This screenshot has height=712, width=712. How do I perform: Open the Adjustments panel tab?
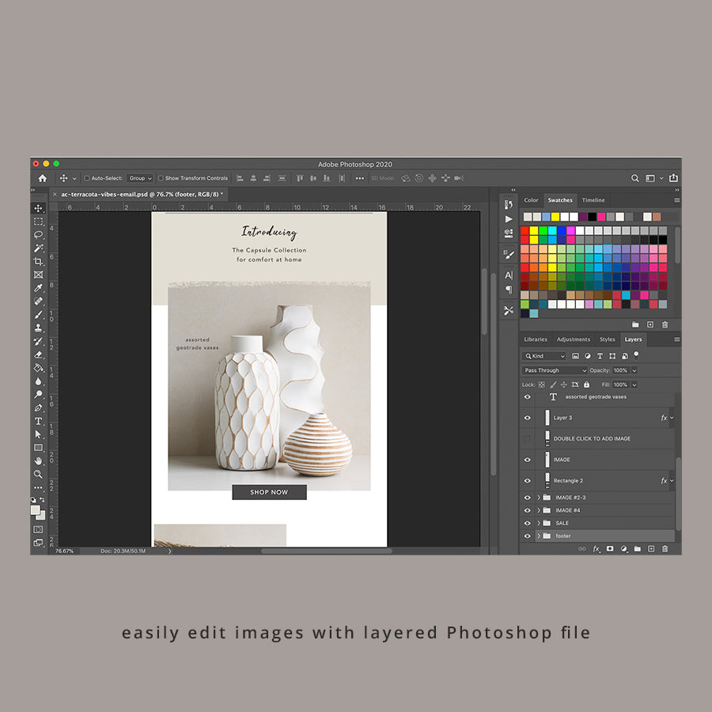point(573,339)
